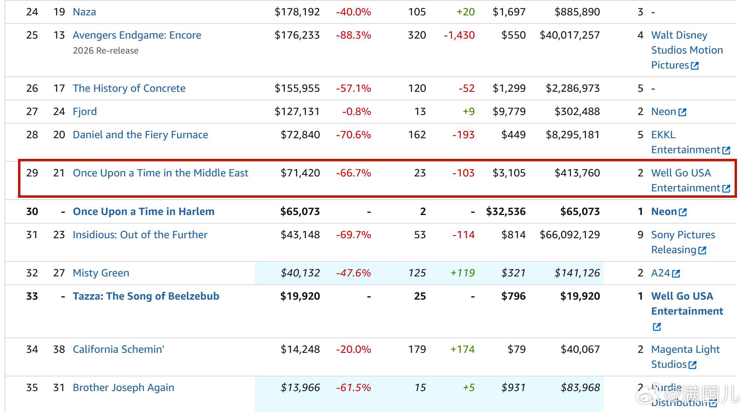Select the +174 theater change for California Schemin'
Image resolution: width=746 pixels, height=412 pixels.
(x=463, y=349)
